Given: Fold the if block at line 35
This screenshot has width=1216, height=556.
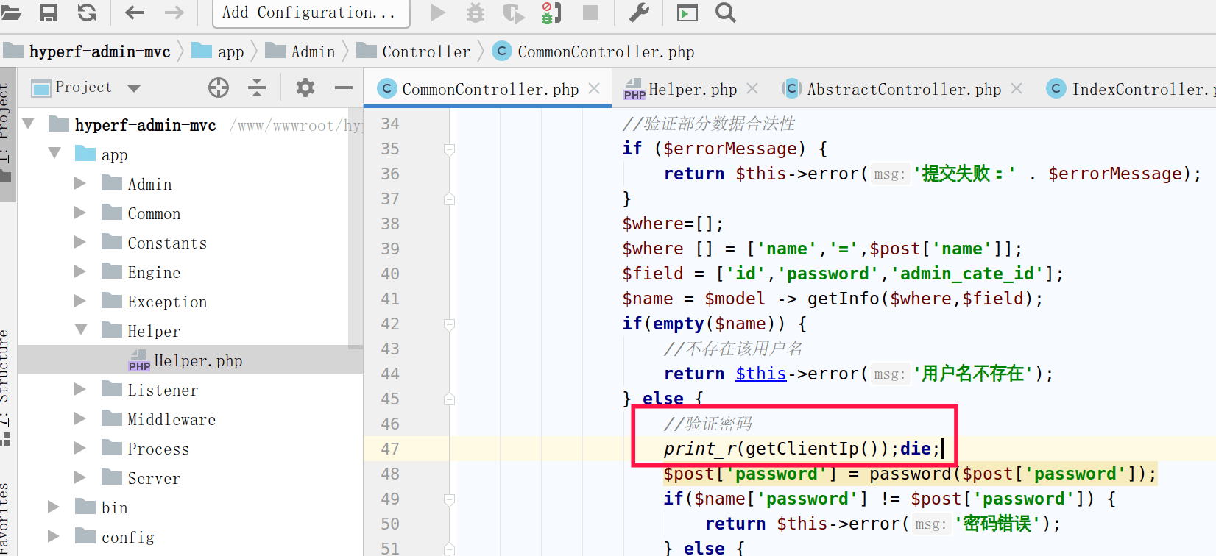Looking at the screenshot, I should [x=449, y=149].
